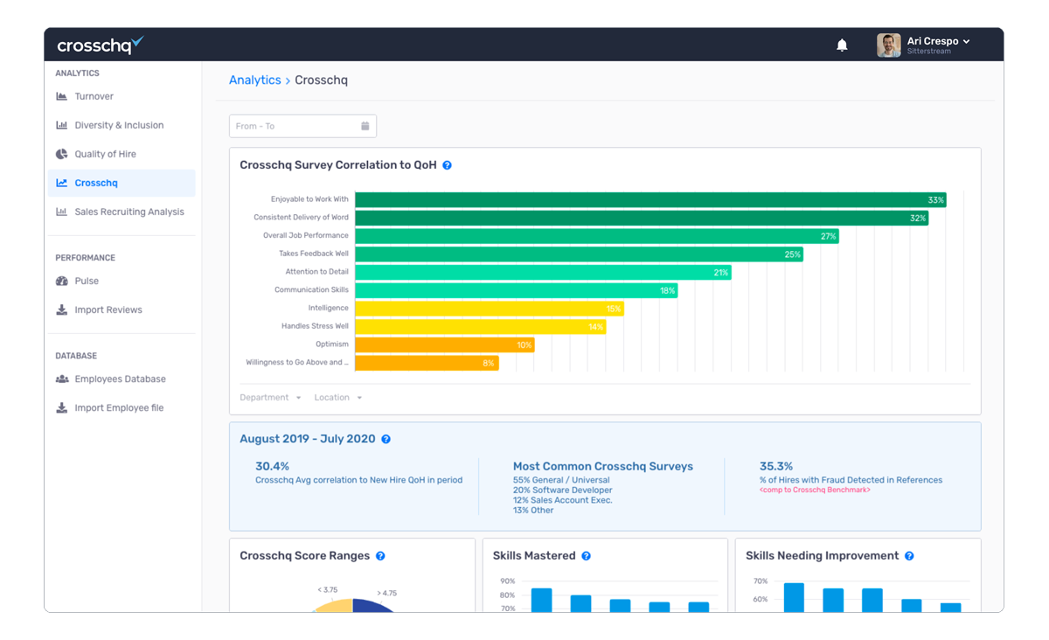
Task: Click help icon next to August 2019 - July 2020
Action: [386, 440]
